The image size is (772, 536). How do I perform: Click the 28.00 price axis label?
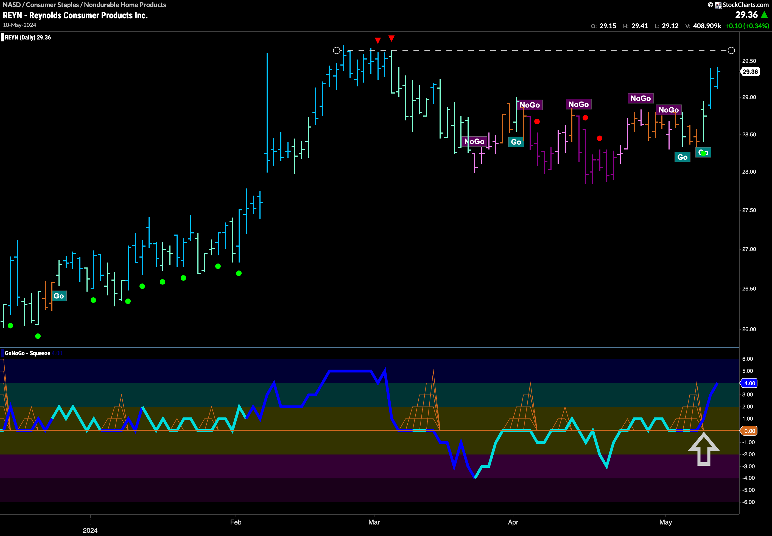pos(749,172)
